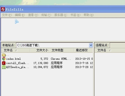Sort local files by 文件类型 column

[61, 50]
